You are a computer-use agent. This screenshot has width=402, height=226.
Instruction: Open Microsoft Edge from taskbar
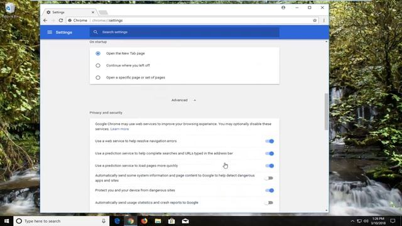click(117, 221)
